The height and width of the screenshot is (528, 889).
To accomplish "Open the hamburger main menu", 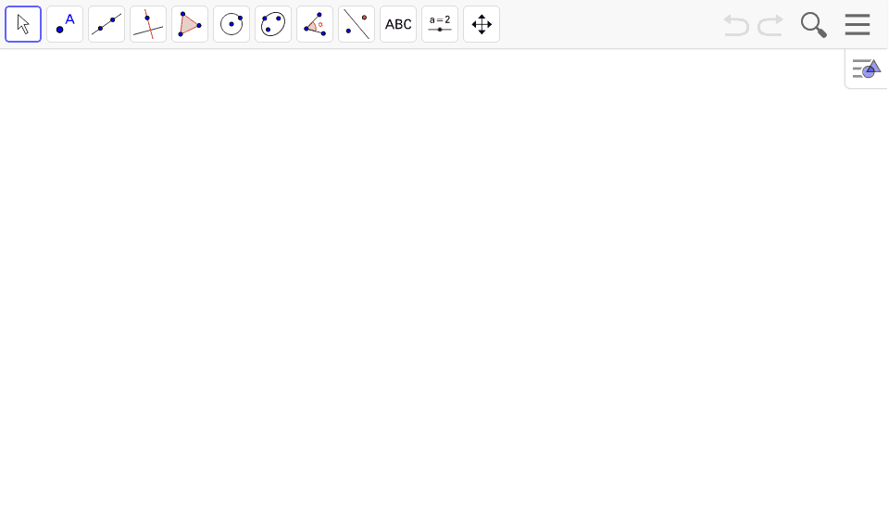I will tap(858, 24).
